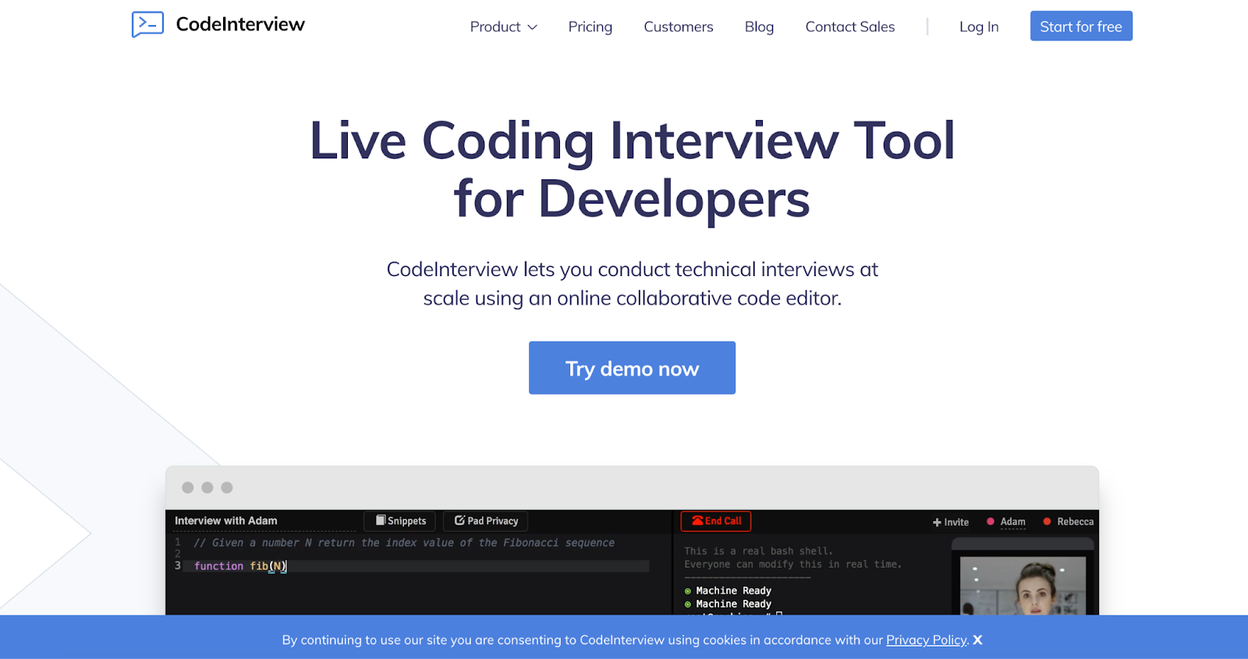Image resolution: width=1248 pixels, height=659 pixels.
Task: Click the code line 'function fib(N)'
Action: click(x=240, y=566)
